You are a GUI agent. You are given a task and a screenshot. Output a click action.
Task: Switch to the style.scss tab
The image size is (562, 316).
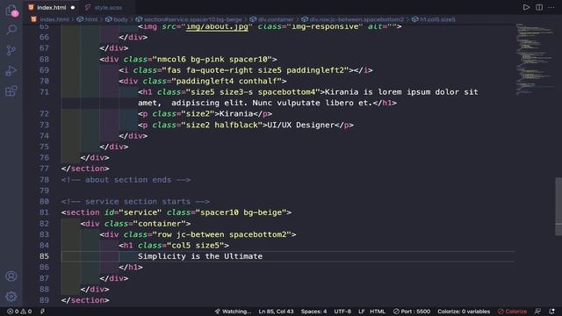[x=107, y=8]
